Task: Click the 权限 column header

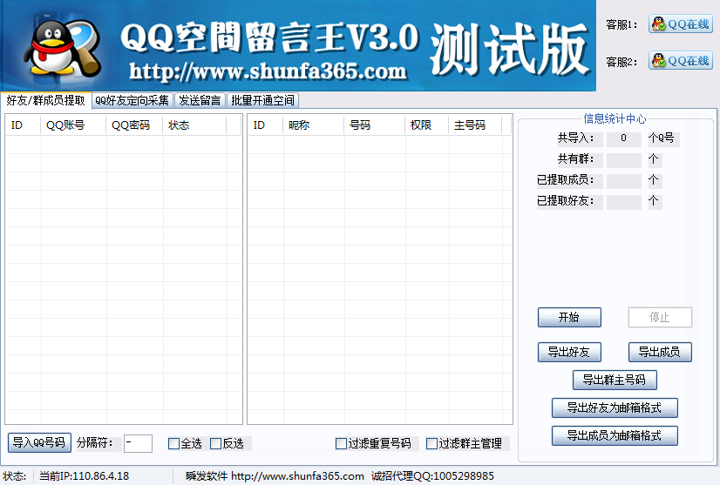Action: [x=426, y=125]
